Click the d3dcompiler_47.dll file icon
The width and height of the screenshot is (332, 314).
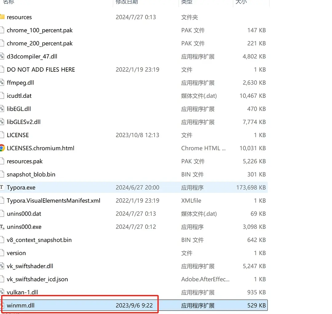pyautogui.click(x=2, y=56)
